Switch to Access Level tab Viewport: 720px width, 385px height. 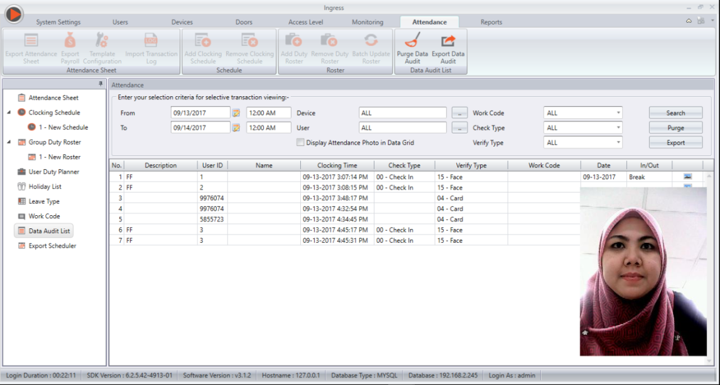tap(305, 22)
